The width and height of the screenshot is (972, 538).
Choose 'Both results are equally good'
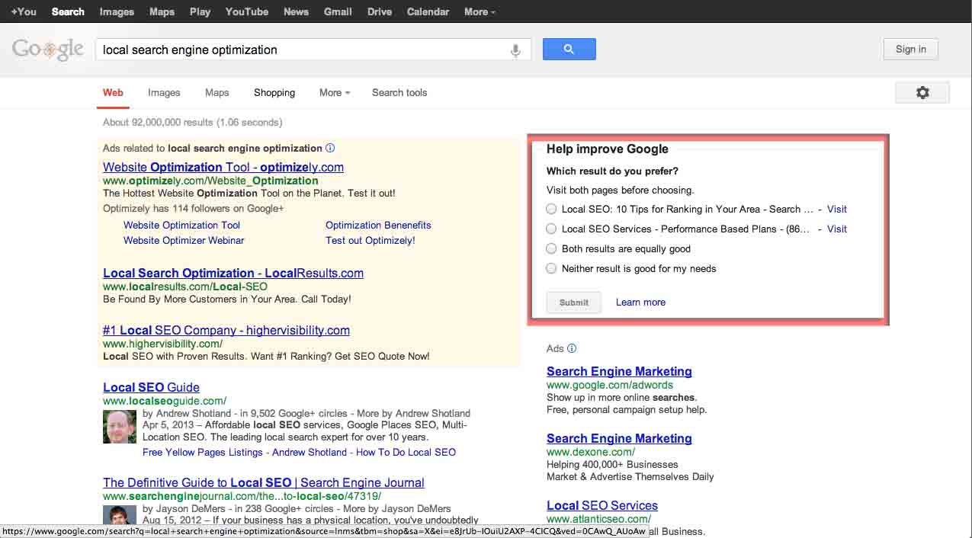(551, 248)
